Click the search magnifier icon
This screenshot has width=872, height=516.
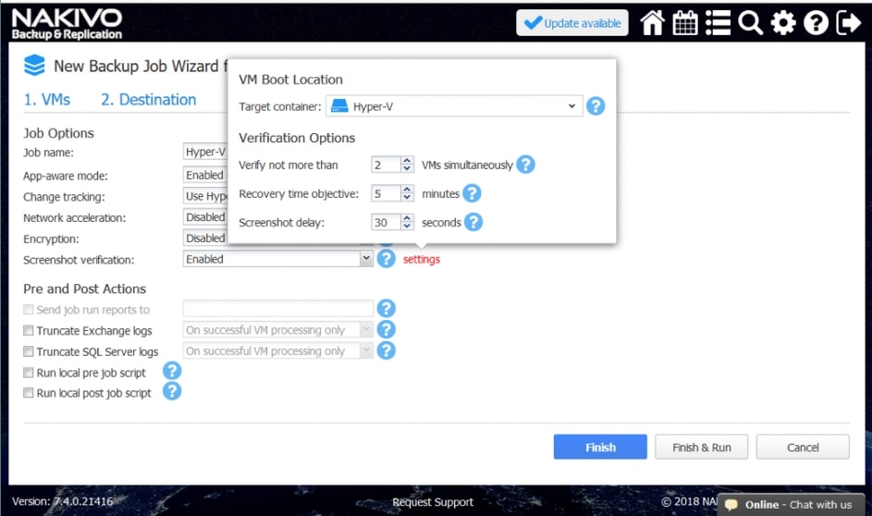pos(750,23)
